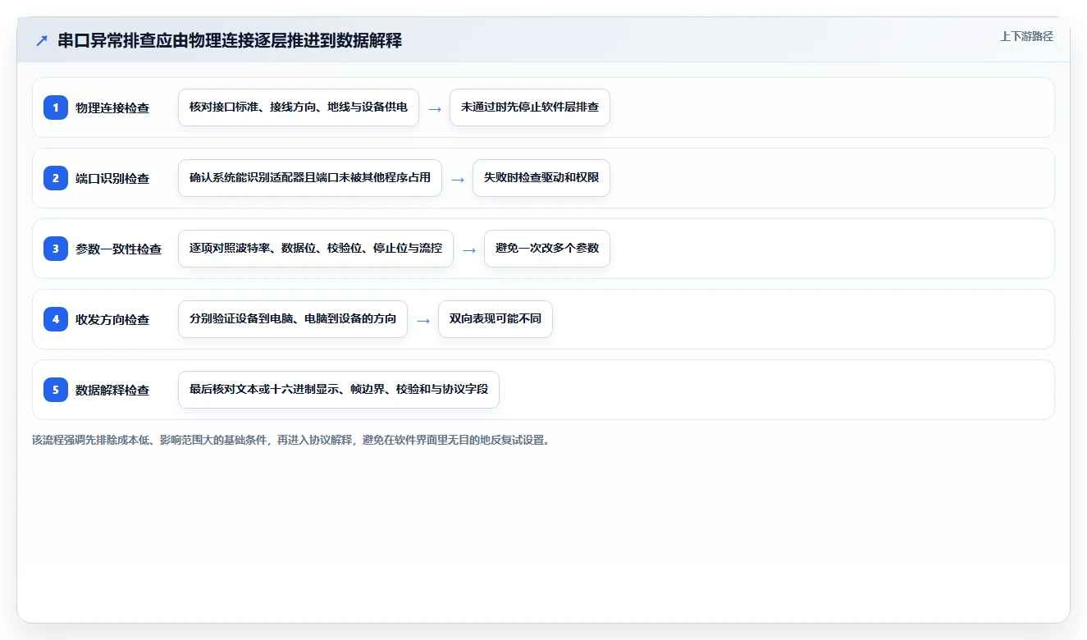Click the 端口识别检查 step label
This screenshot has width=1087, height=640.
pyautogui.click(x=112, y=178)
